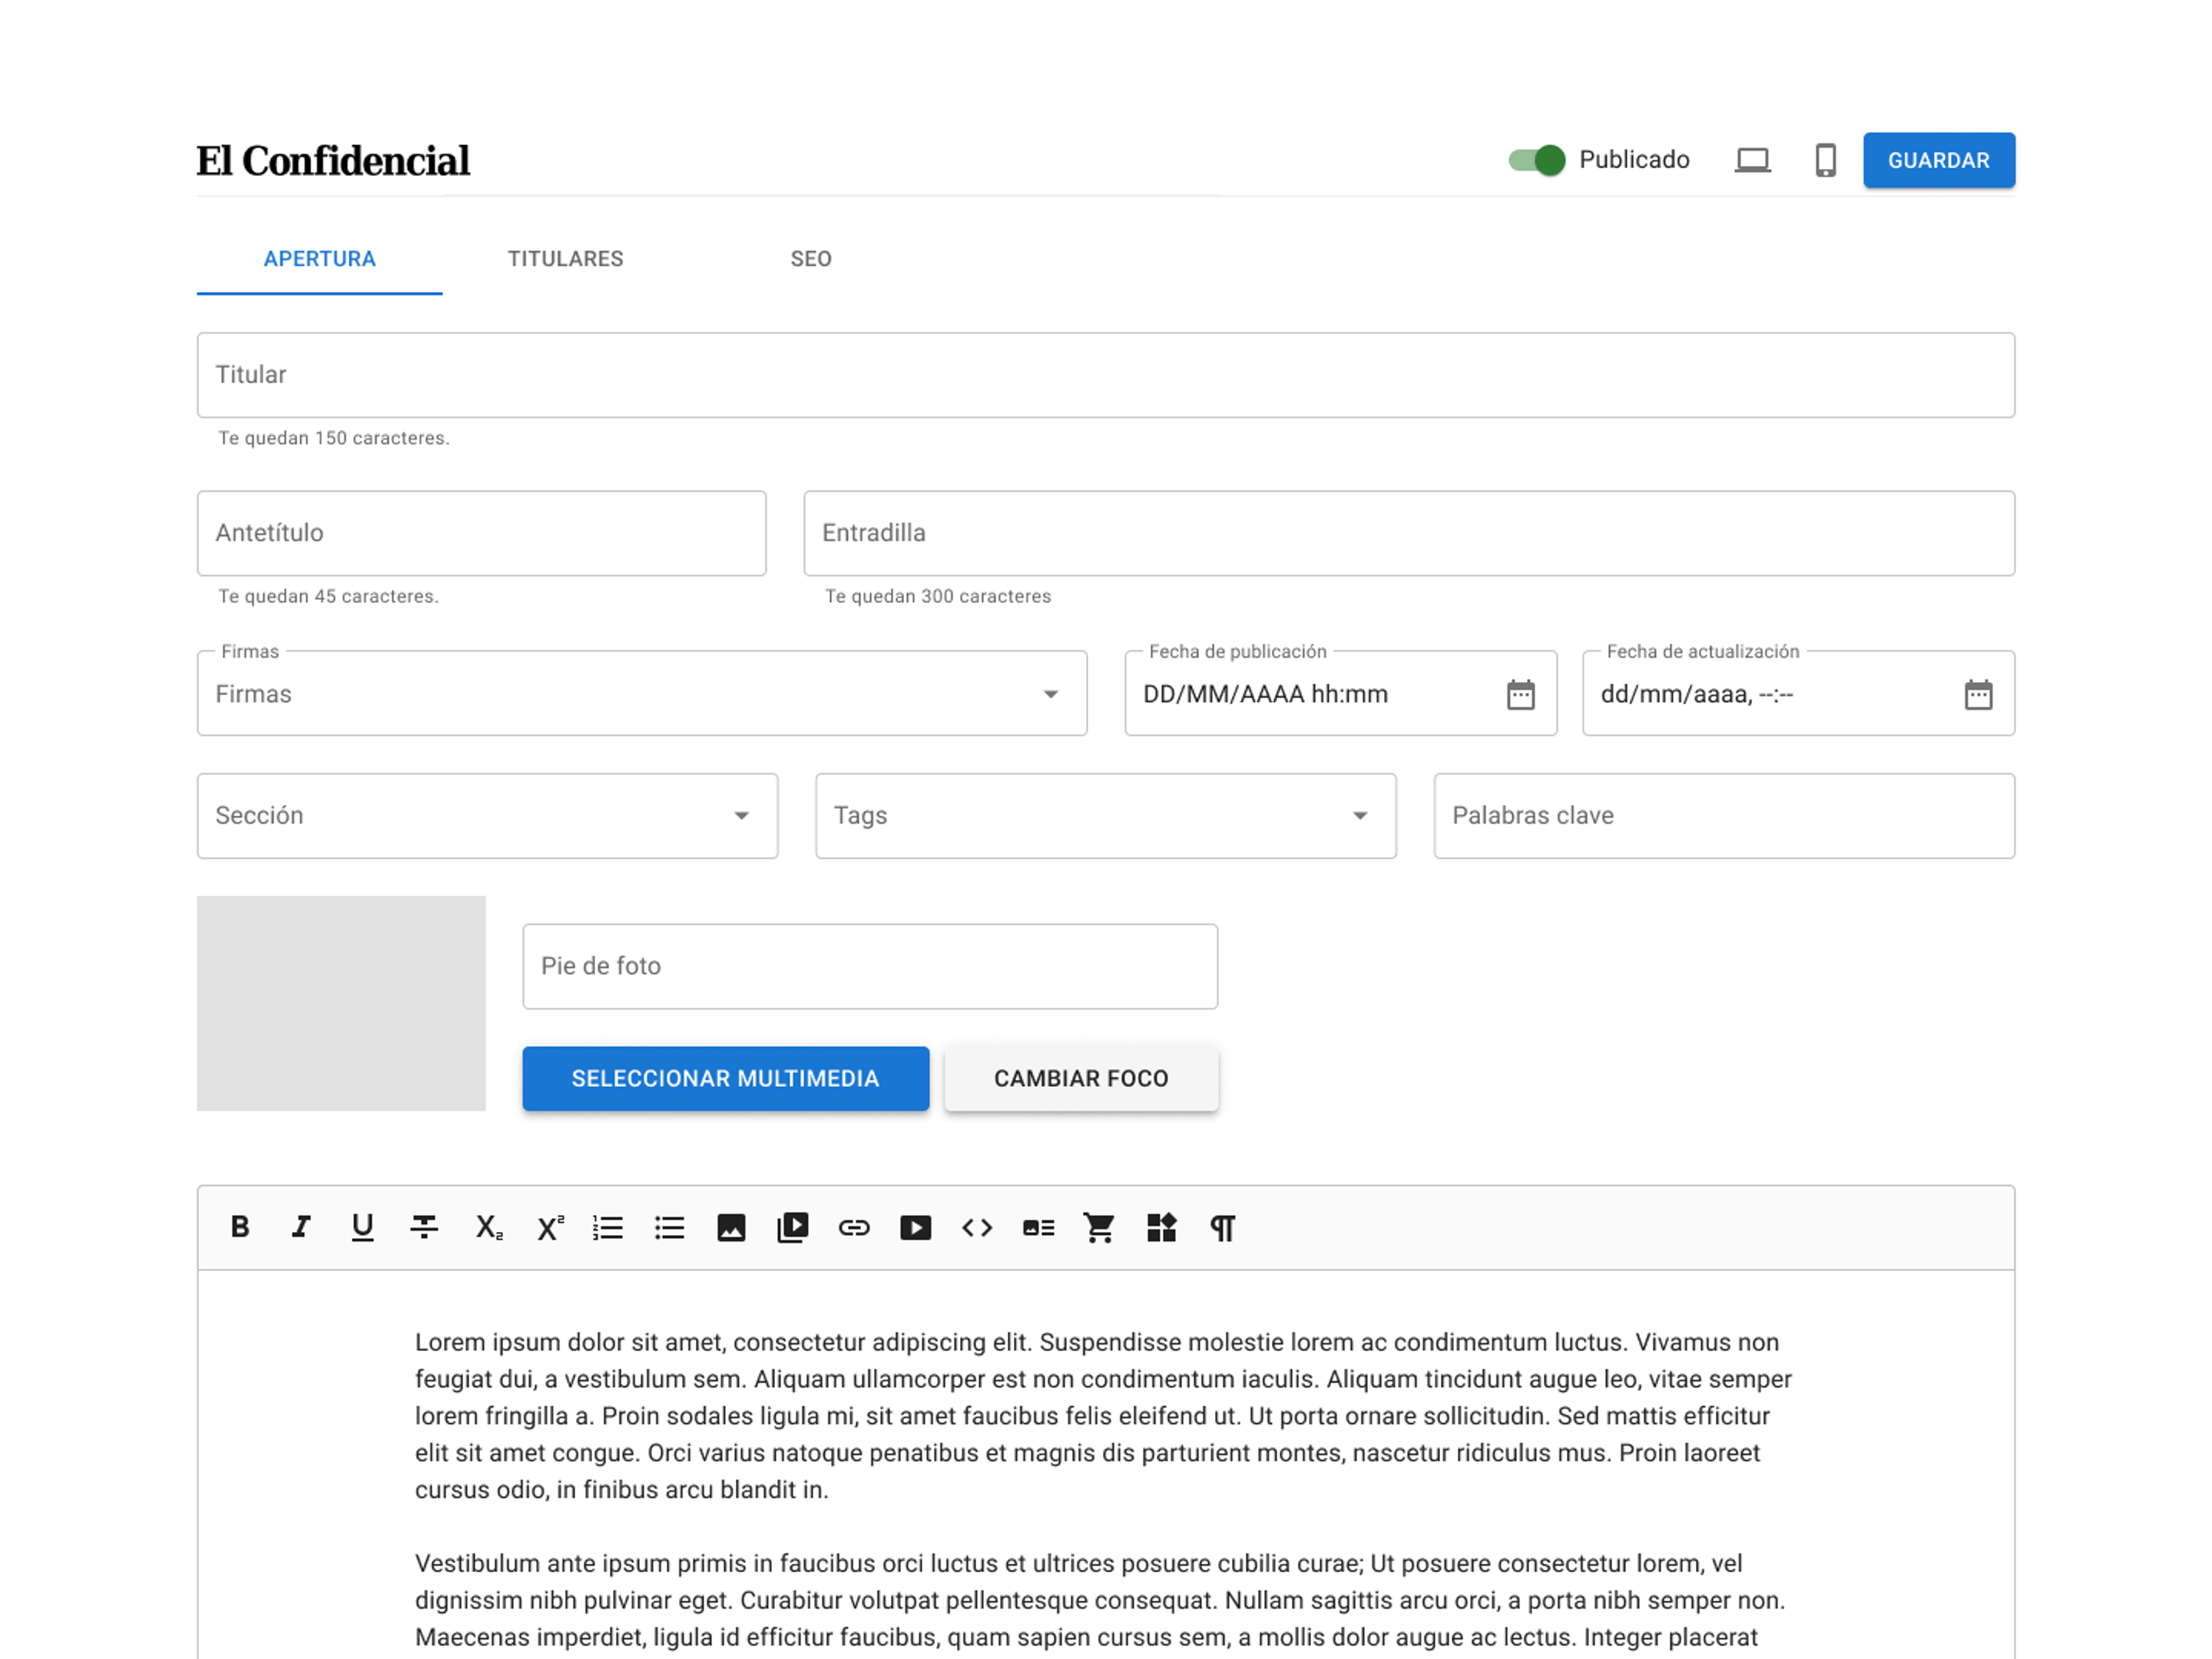Insert an image into the article body

731,1227
